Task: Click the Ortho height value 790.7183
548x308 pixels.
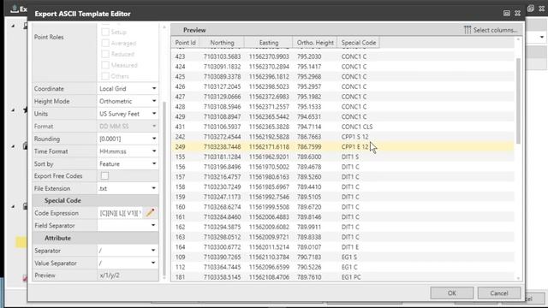Action: (309, 257)
